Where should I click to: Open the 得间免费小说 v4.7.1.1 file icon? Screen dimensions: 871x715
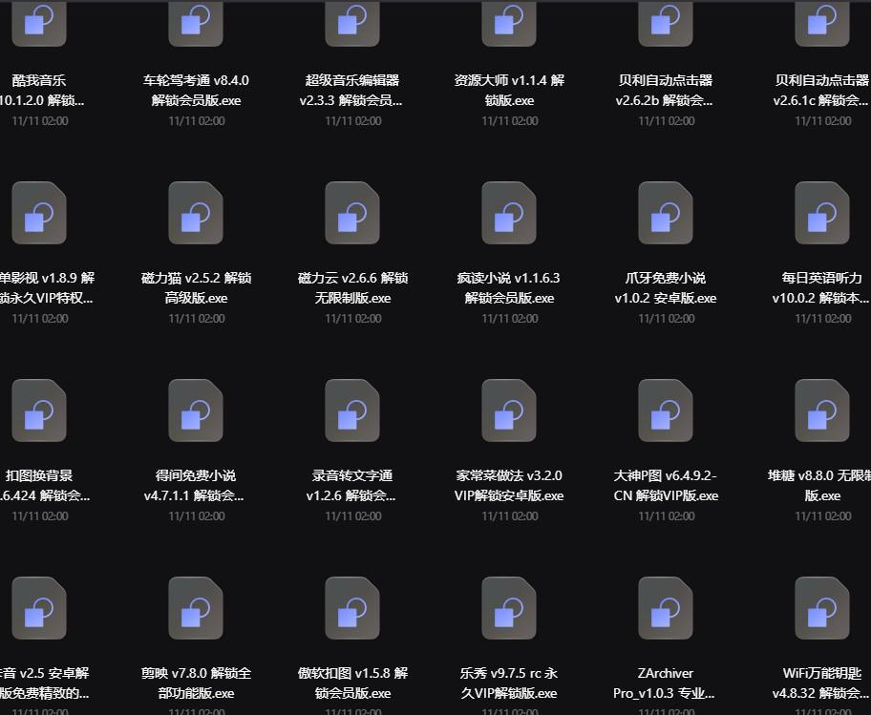coord(196,410)
